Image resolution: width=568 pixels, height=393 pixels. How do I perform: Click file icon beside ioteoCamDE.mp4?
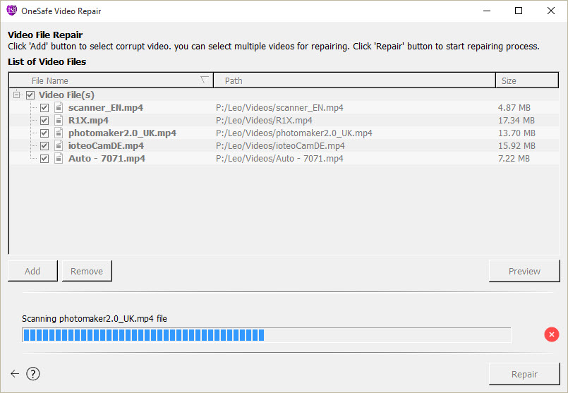59,145
